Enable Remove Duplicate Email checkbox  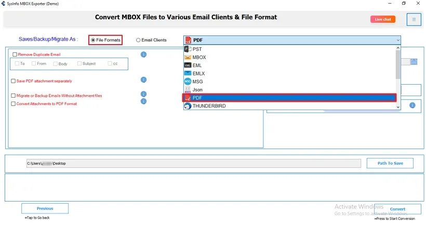(x=15, y=55)
